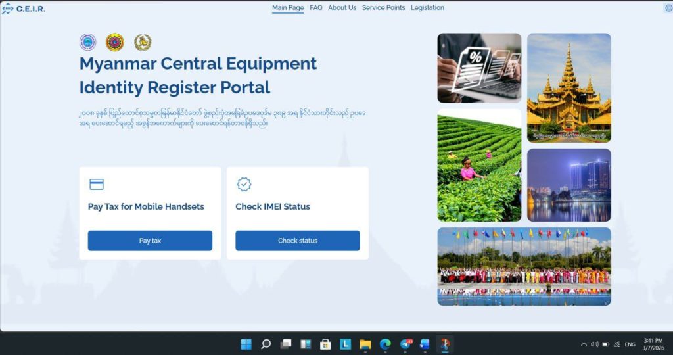
Task: Go to the FAQ page
Action: [316, 8]
